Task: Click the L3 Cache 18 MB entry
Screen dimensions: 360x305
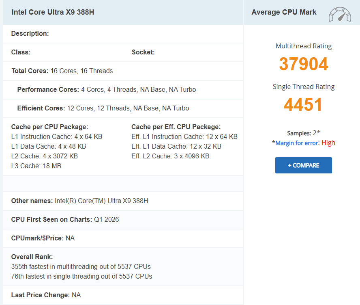Action: [36, 166]
